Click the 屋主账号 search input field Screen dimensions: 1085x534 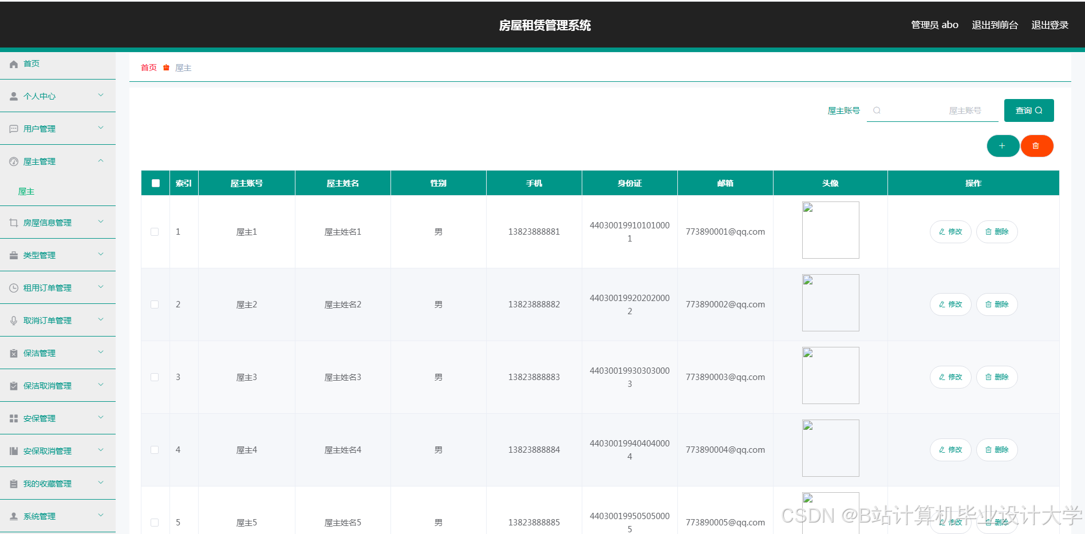[933, 110]
